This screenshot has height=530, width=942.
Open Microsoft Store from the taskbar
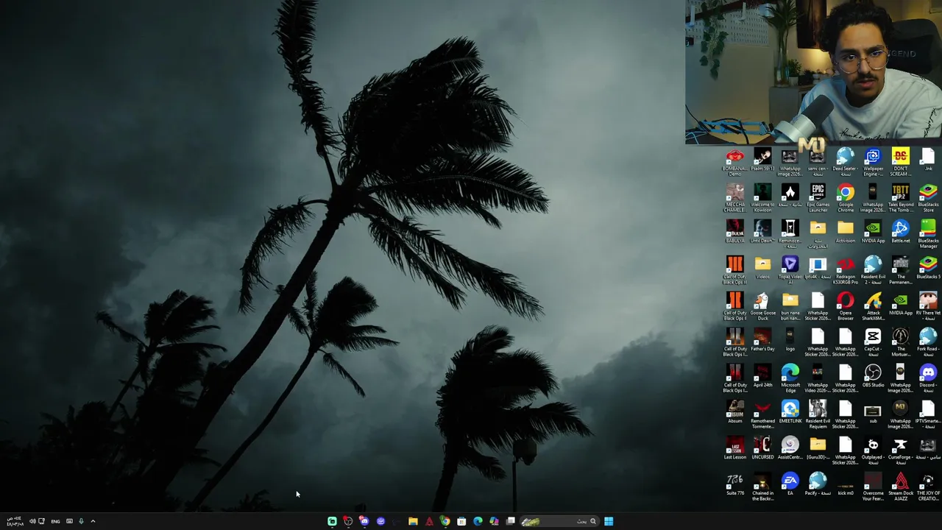coord(461,521)
